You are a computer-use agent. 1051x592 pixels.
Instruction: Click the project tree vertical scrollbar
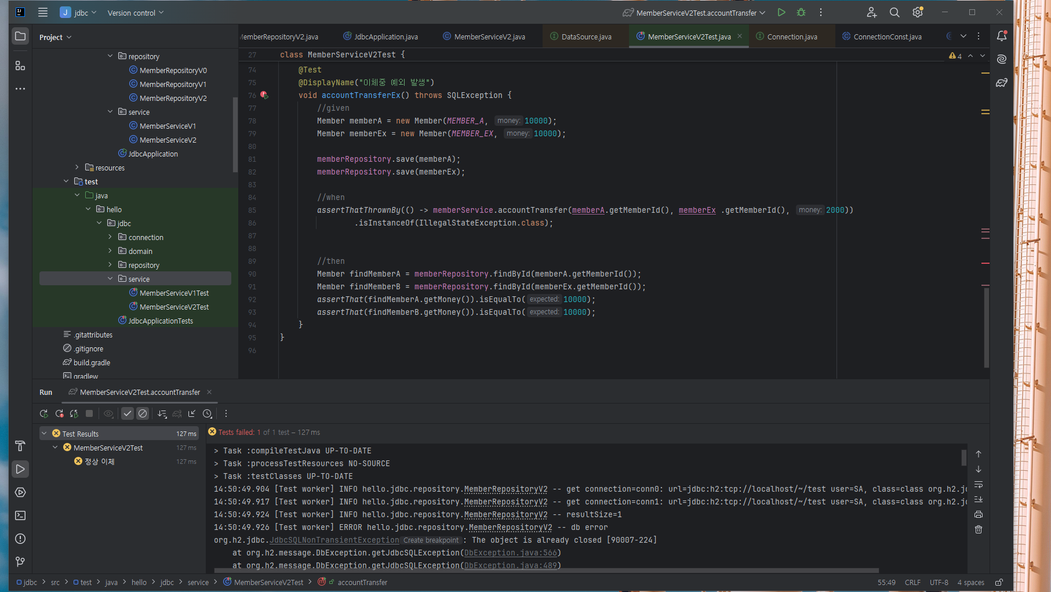(x=235, y=133)
